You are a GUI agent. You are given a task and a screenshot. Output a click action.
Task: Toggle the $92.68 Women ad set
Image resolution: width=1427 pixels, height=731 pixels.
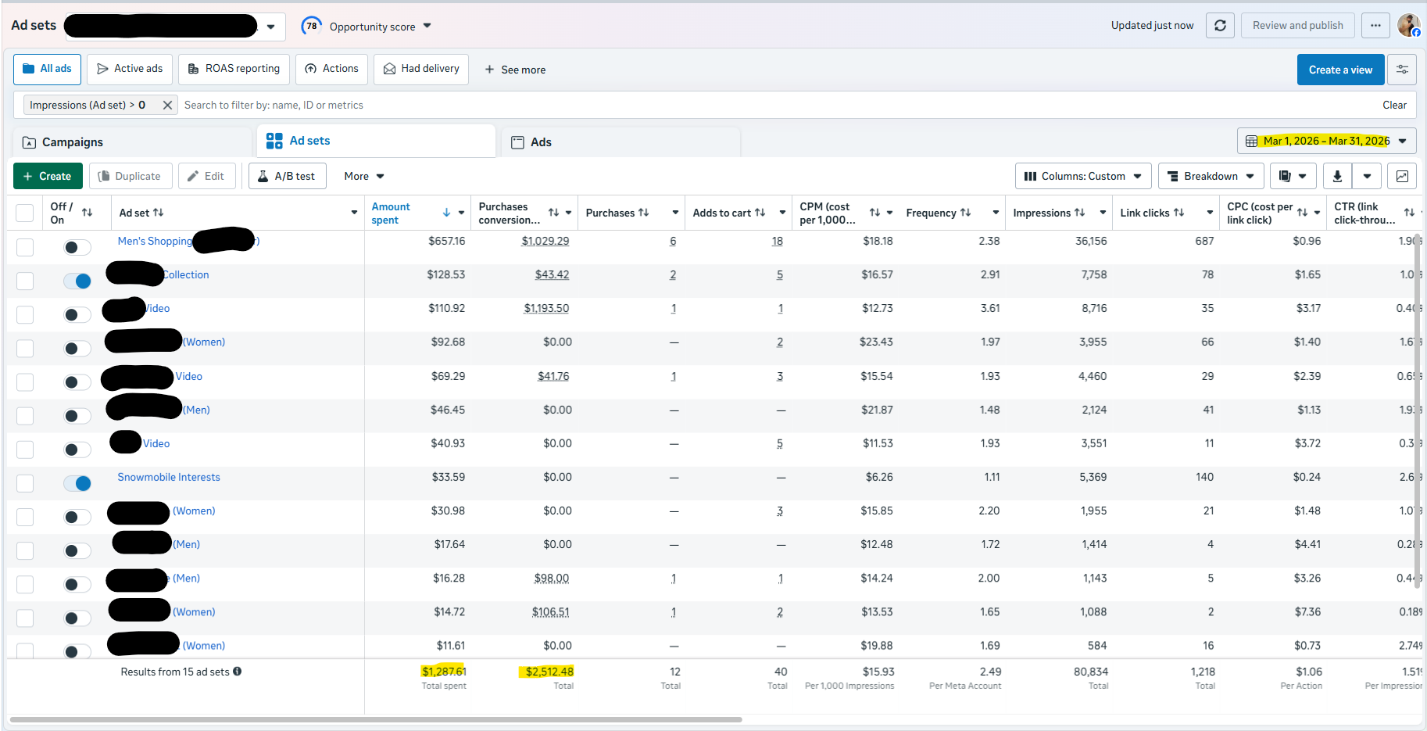click(77, 348)
